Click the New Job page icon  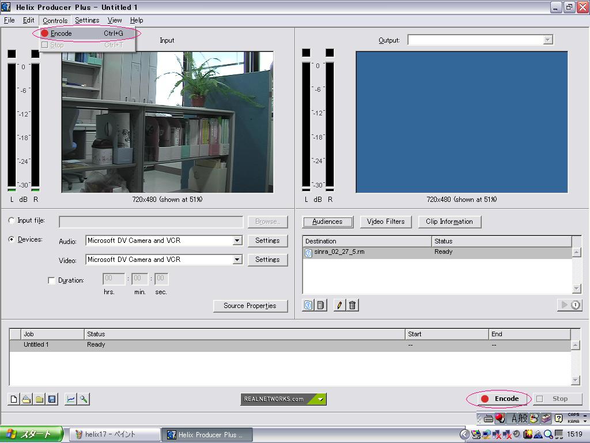coord(14,399)
